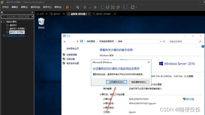This screenshot has width=205, height=115.
Task: Click the full screen mode icon
Action: 113,7
